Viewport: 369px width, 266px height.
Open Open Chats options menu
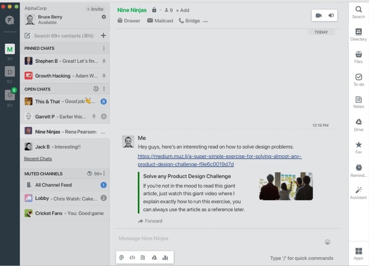coord(104,89)
